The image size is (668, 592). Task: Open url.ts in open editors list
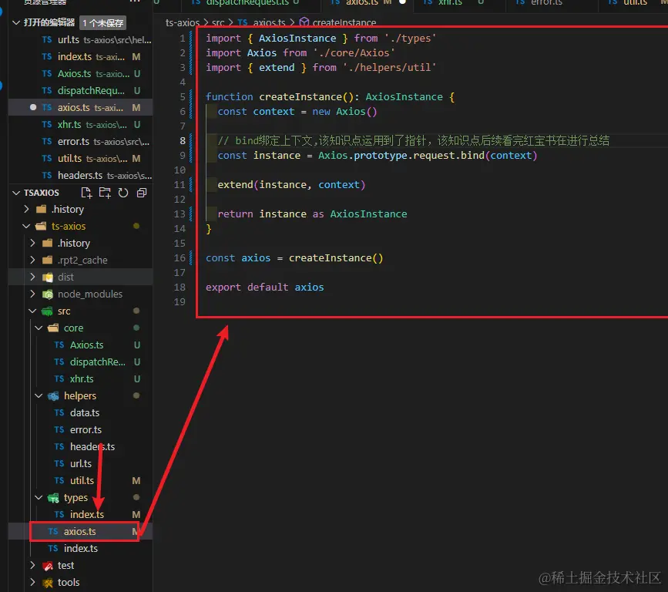[81, 39]
